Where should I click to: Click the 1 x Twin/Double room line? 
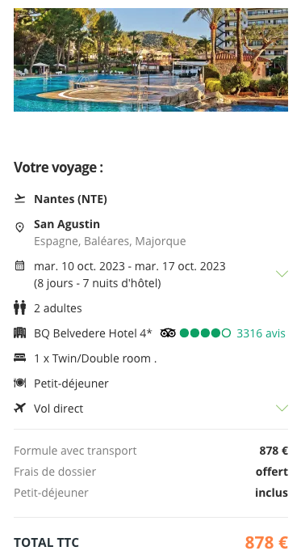(95, 358)
